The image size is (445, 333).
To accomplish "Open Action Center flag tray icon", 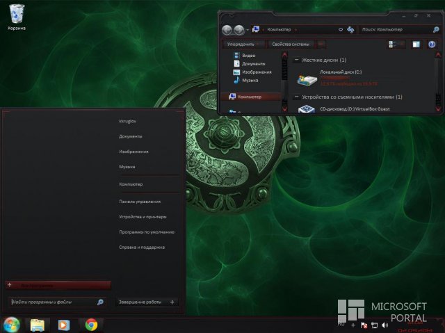I will coord(364,325).
